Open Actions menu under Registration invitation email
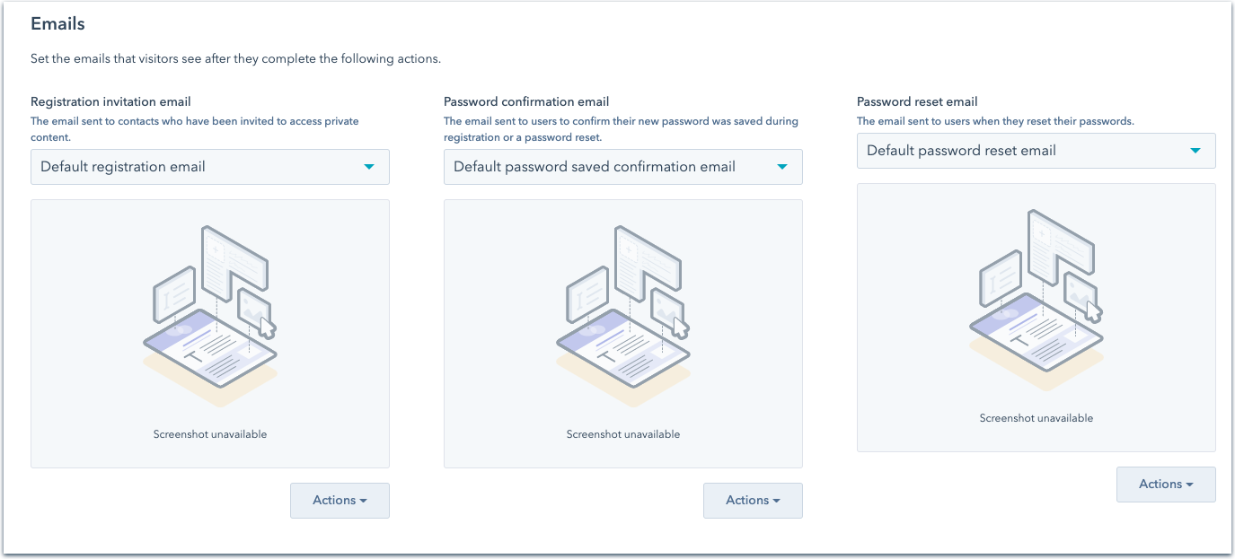Viewport: 1235px width, 559px height. 340,501
